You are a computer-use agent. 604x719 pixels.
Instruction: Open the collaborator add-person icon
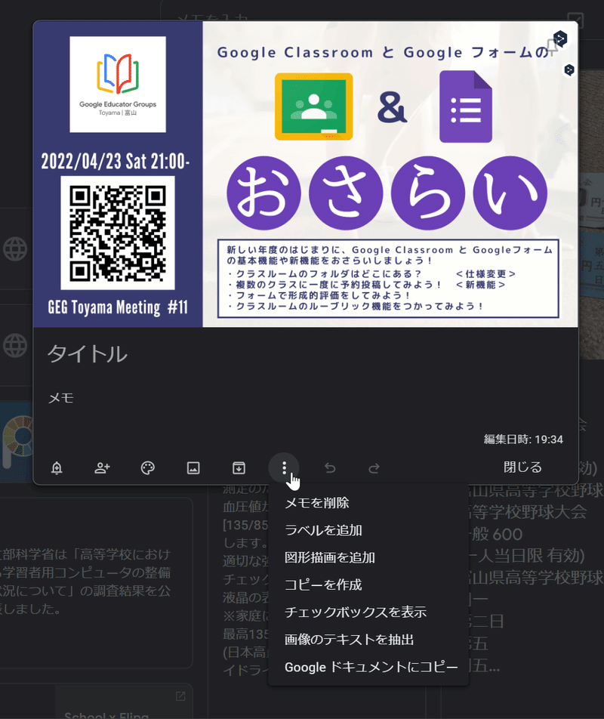[x=102, y=468]
